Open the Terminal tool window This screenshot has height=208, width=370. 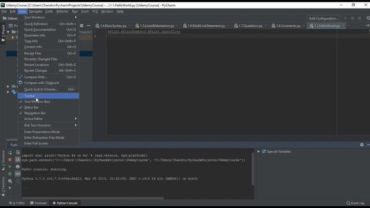click(x=38, y=203)
